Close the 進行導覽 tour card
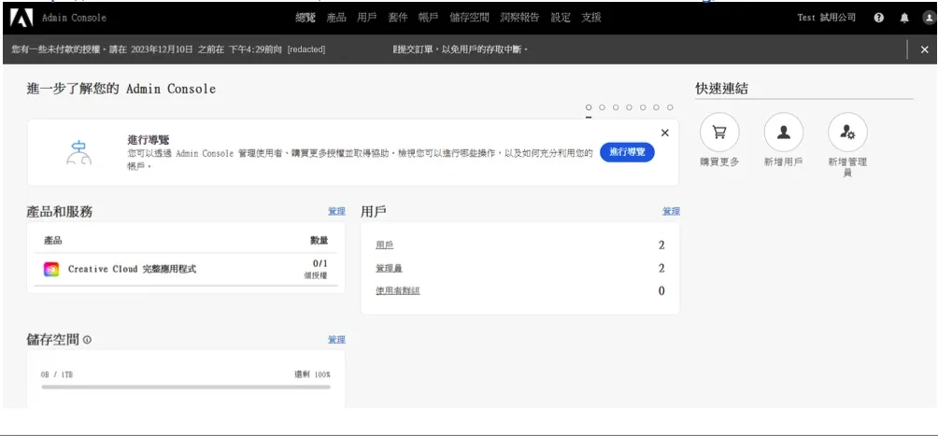The width and height of the screenshot is (938, 436). click(664, 133)
